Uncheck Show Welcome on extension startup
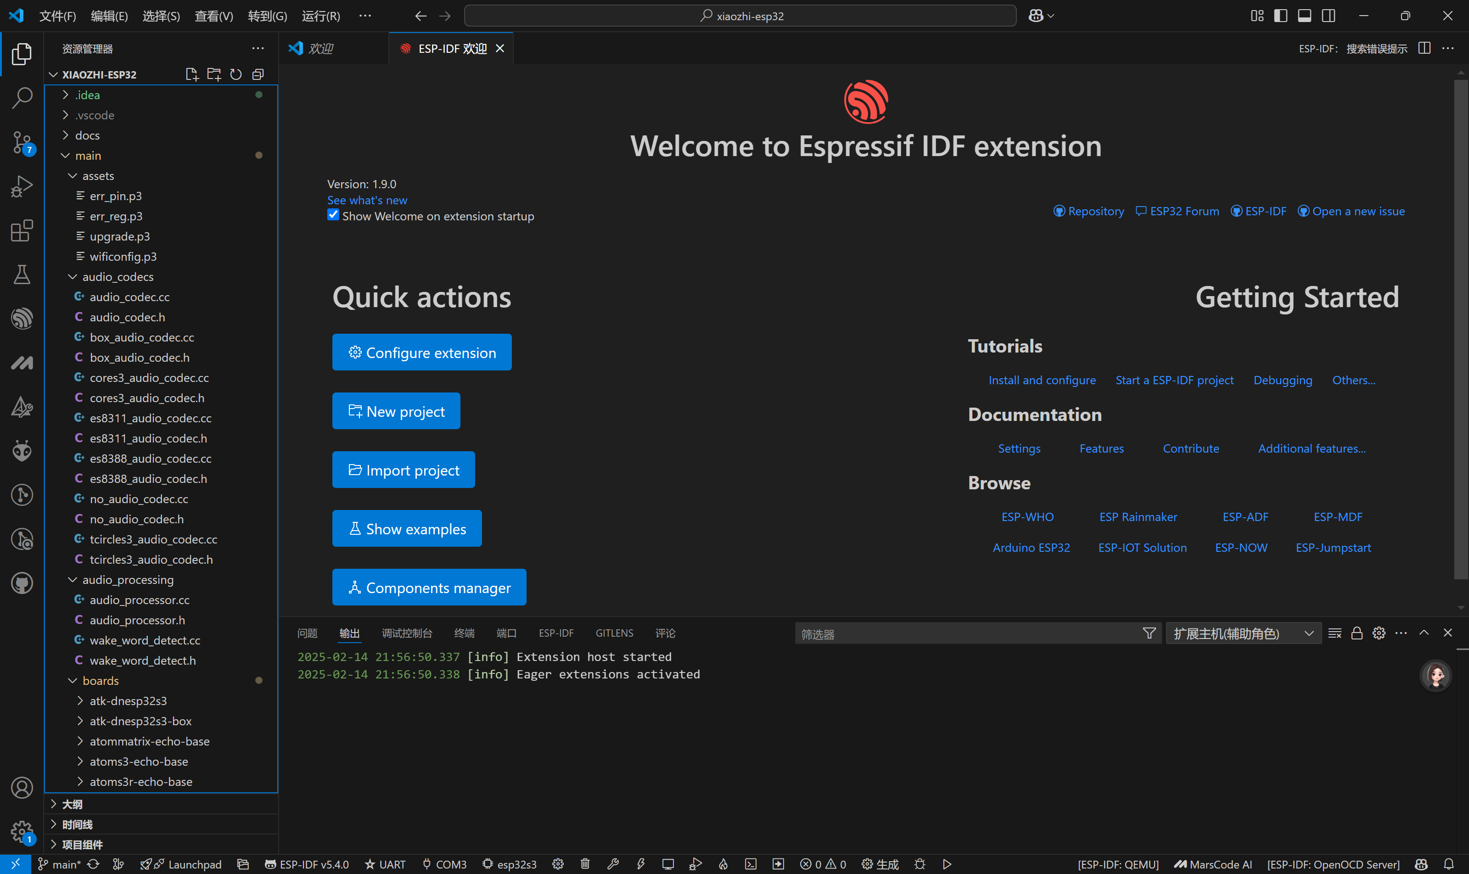The height and width of the screenshot is (874, 1469). [x=333, y=215]
